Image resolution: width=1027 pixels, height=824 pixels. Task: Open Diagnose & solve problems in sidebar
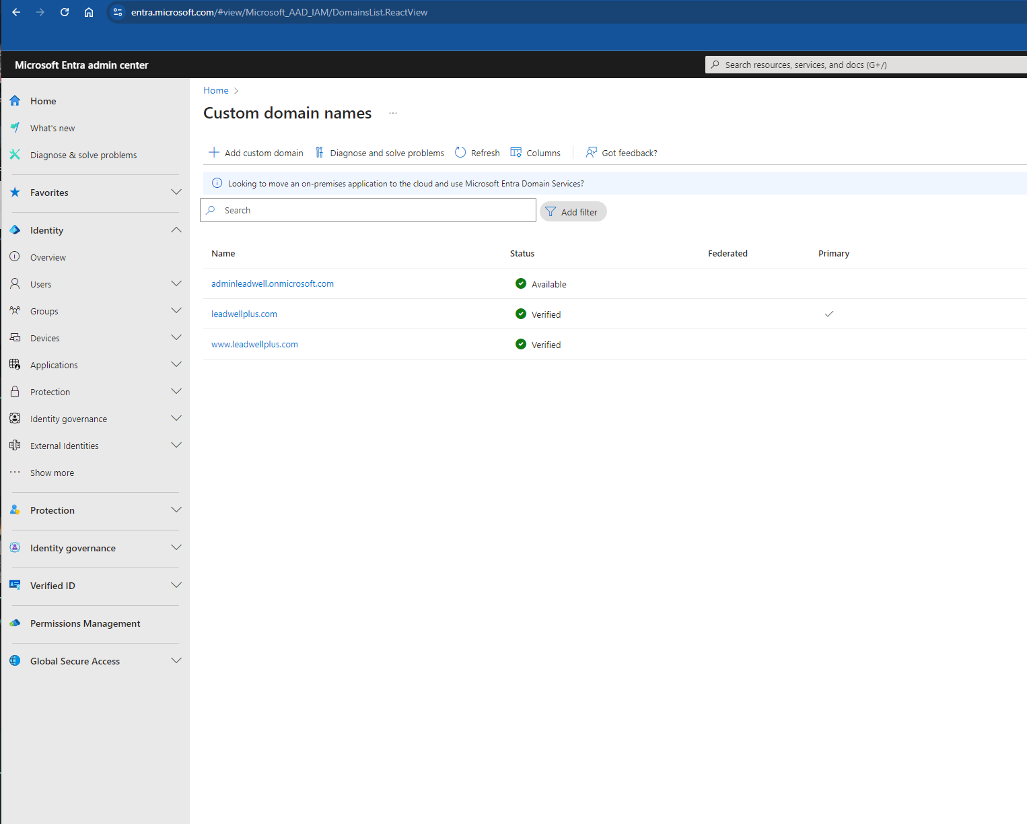coord(83,155)
